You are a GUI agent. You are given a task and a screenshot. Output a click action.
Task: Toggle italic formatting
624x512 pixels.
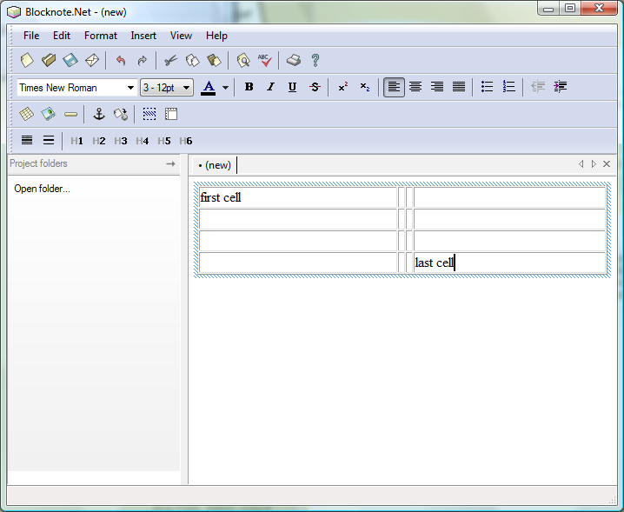(x=270, y=87)
